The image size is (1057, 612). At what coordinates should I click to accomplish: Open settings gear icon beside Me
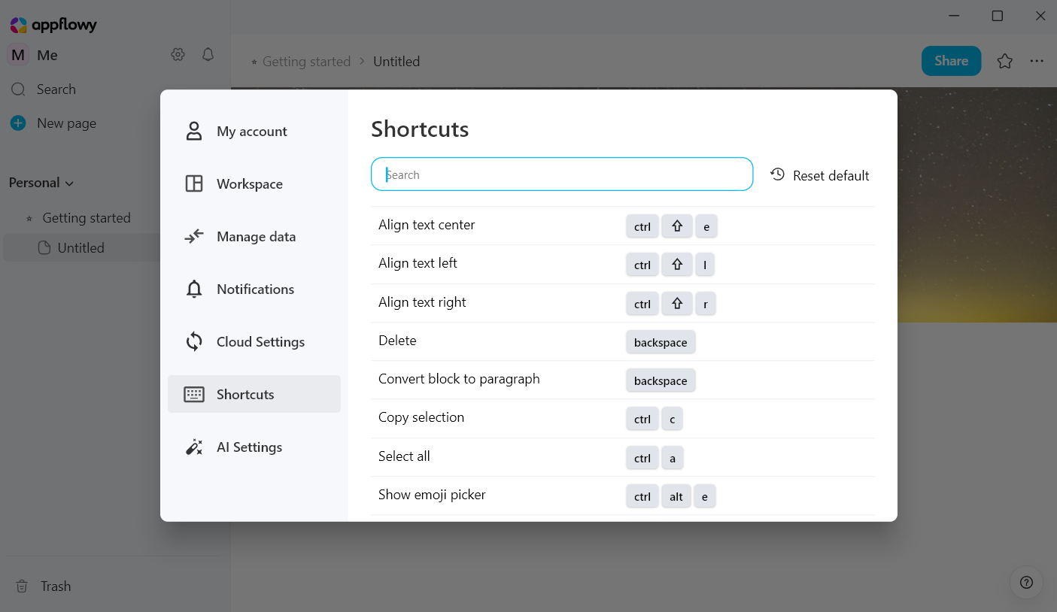tap(178, 54)
